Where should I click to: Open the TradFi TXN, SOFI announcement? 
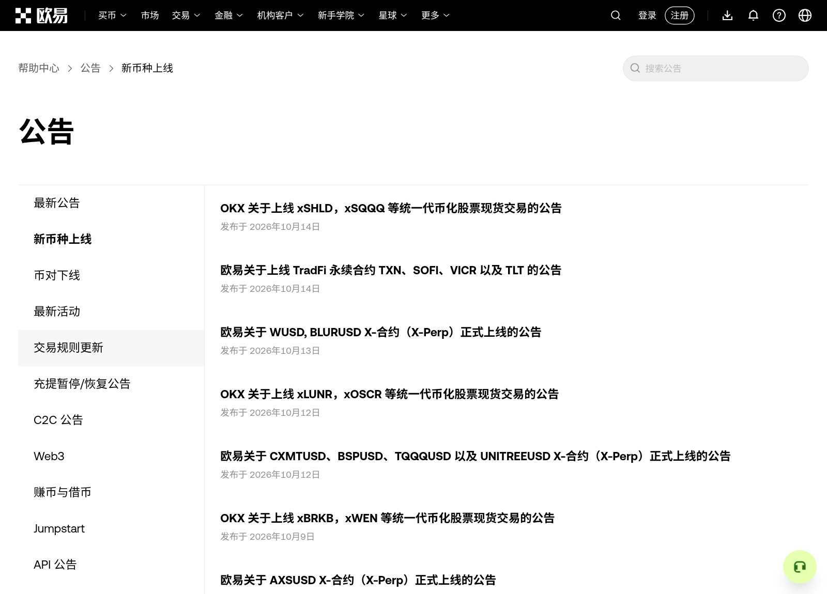pyautogui.click(x=391, y=270)
